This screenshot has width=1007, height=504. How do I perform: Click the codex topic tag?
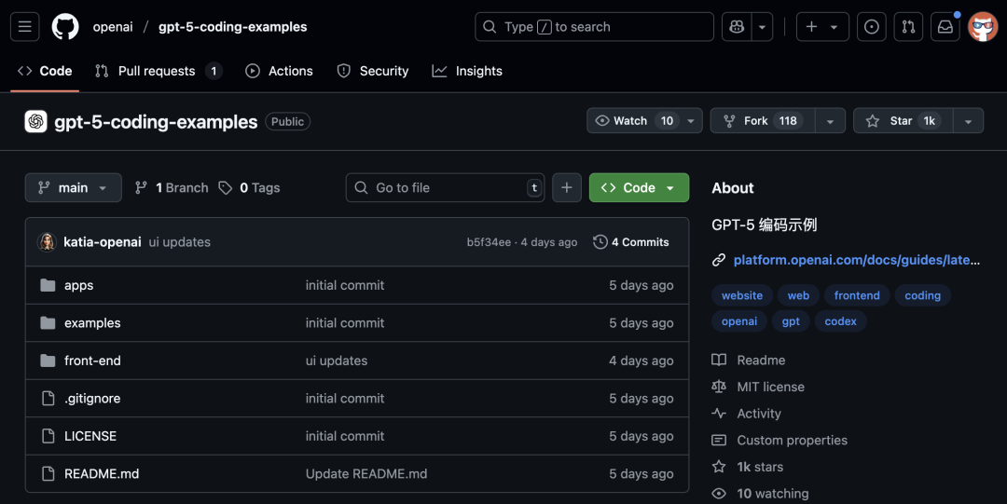click(840, 321)
